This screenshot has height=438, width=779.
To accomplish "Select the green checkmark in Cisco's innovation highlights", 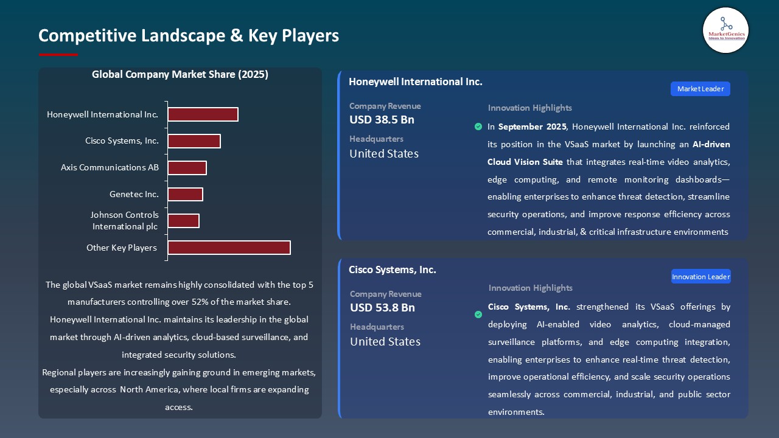I will tap(478, 315).
